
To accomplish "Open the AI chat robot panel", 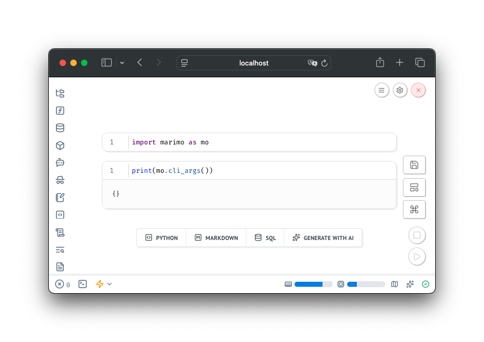I will (x=60, y=162).
